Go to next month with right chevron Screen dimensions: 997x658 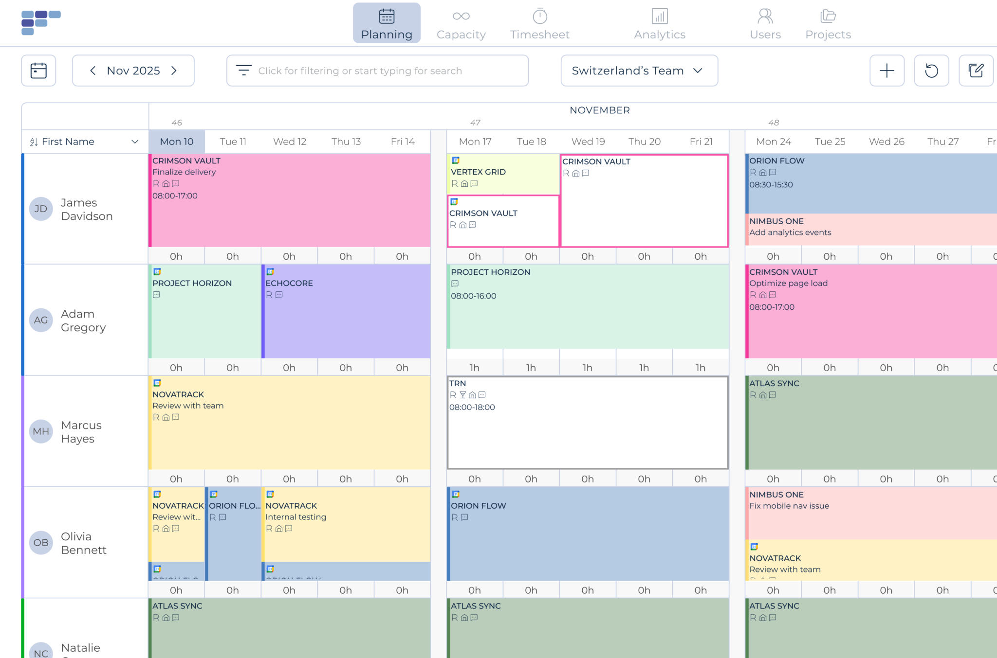tap(174, 71)
